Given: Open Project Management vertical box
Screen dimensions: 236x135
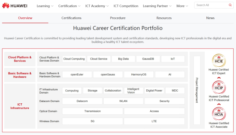Looking at the screenshot, I should click(197, 90).
